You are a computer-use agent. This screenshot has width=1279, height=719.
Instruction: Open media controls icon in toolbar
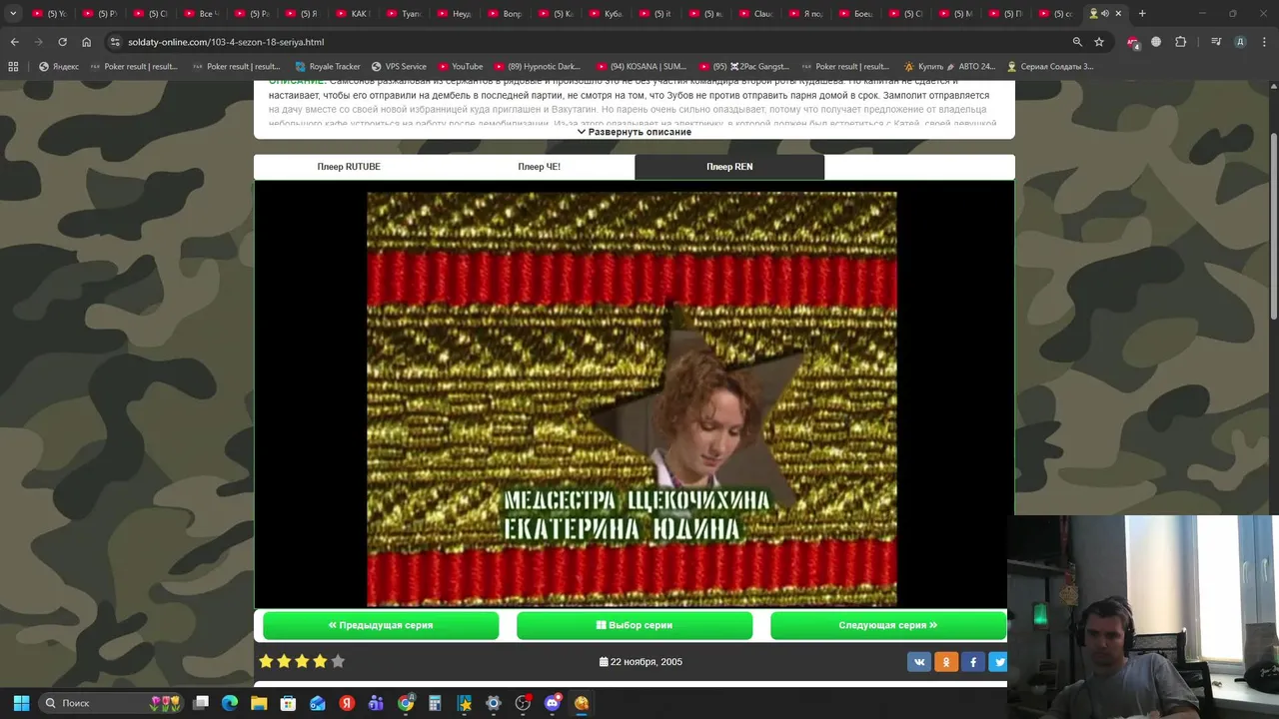1215,42
